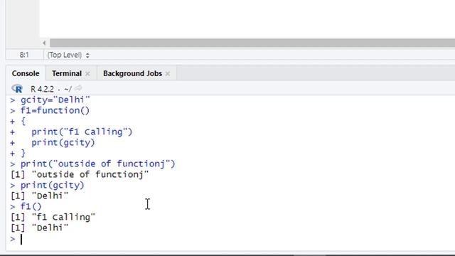Click the output "outside of functionj" line

coord(80,174)
